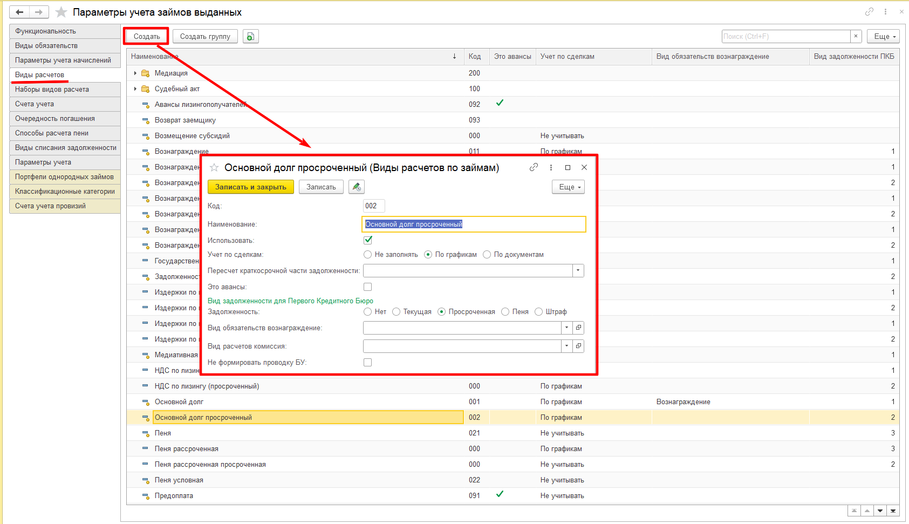
Task: Check Не формировать проводку БУ
Action: coord(368,363)
